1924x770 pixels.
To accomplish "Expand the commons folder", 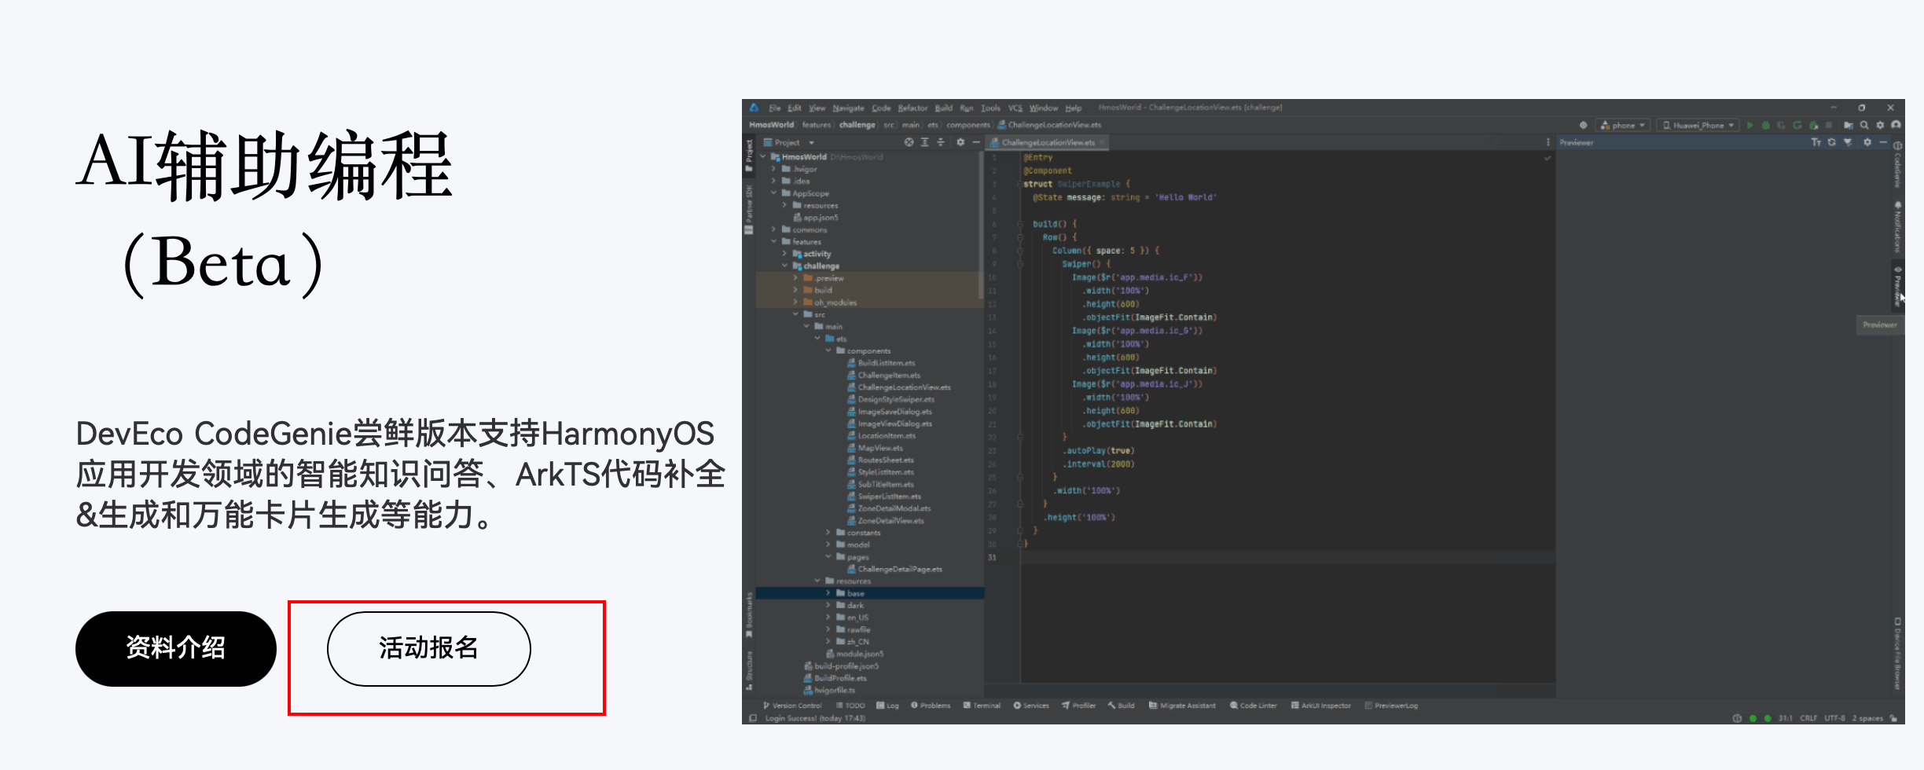I will point(774,229).
